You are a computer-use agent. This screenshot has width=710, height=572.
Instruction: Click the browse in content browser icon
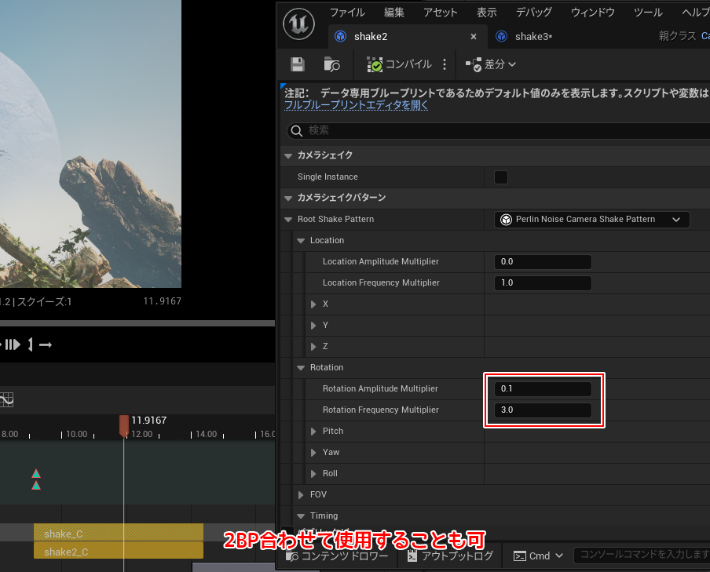click(x=331, y=64)
